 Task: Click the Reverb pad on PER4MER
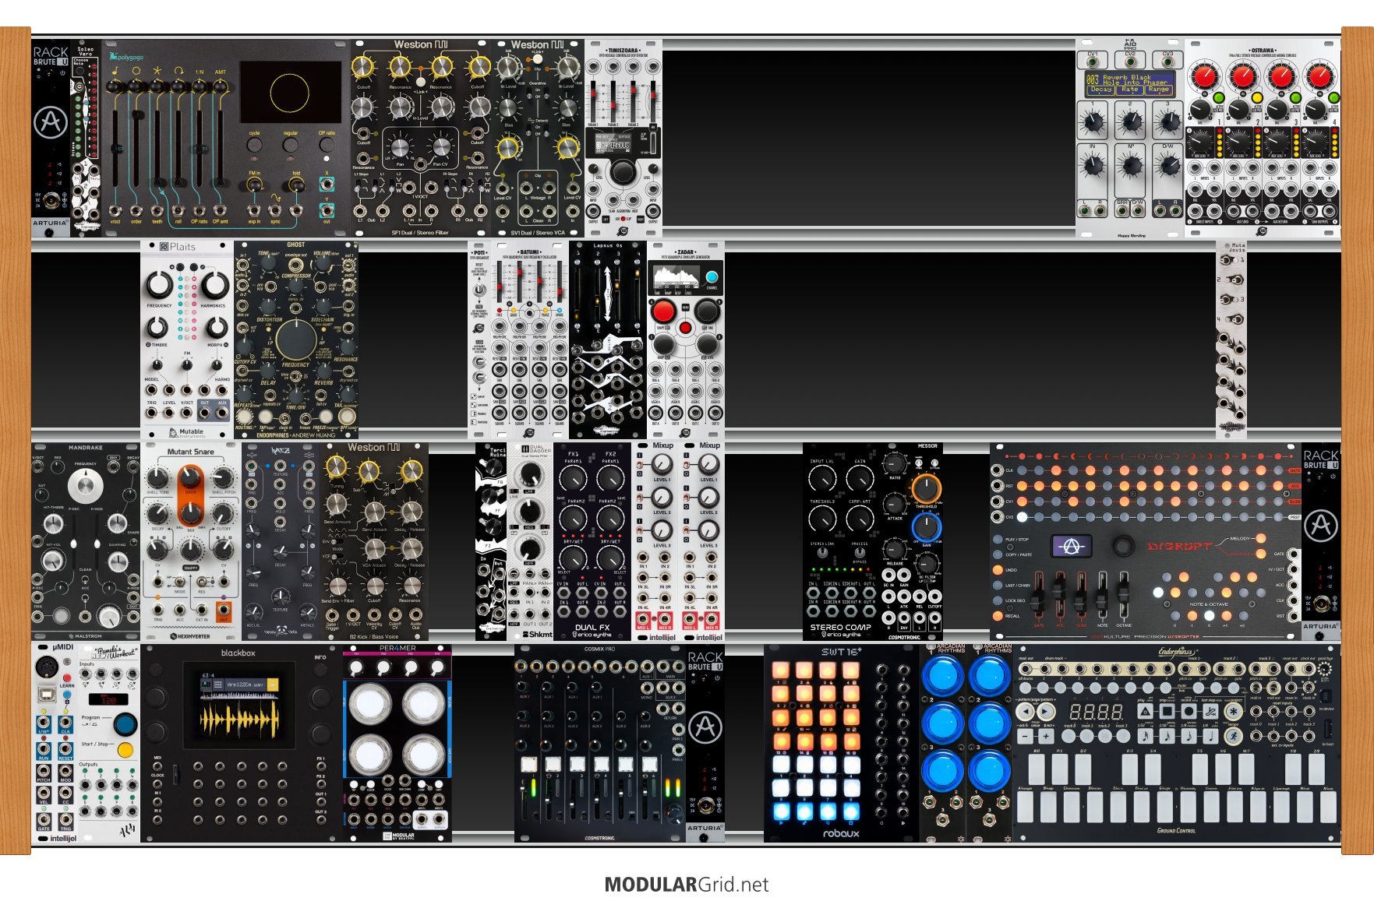point(424,703)
